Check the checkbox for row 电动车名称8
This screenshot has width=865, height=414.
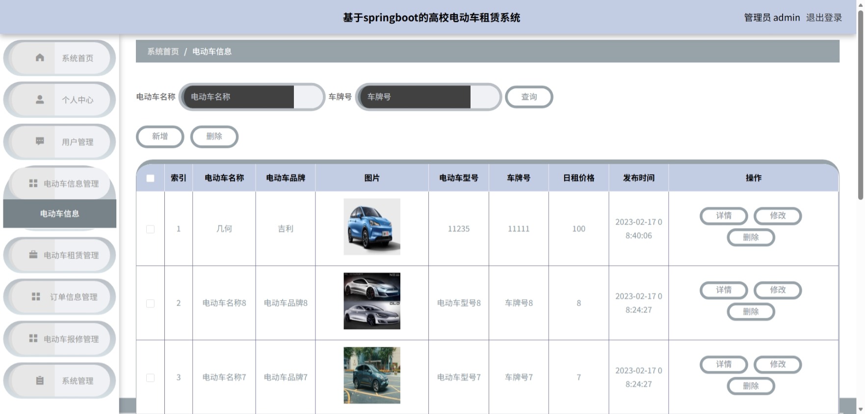pos(150,304)
